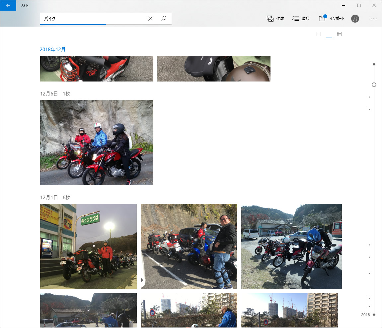Viewport: 382px width, 328px height.
Task: Maximize the Photos app window
Action: pyautogui.click(x=358, y=5)
